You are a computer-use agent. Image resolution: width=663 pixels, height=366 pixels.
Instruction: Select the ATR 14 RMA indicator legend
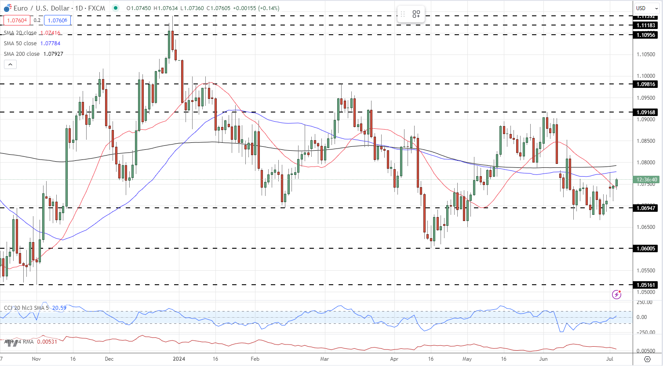pos(19,341)
